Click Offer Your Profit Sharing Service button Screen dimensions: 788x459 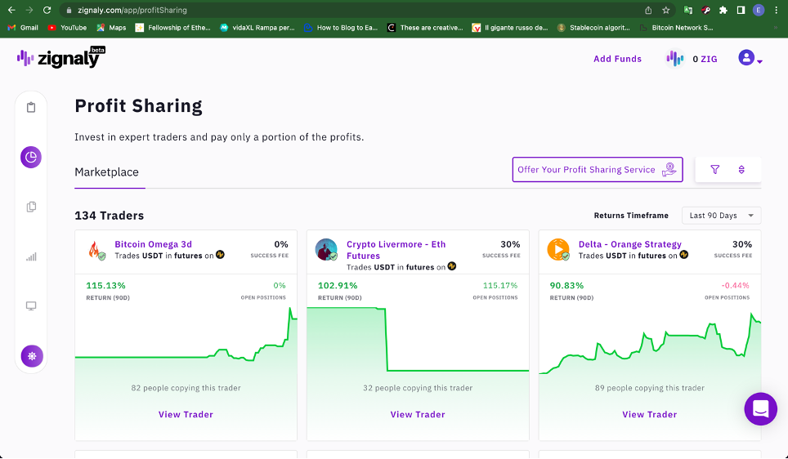[x=598, y=170]
